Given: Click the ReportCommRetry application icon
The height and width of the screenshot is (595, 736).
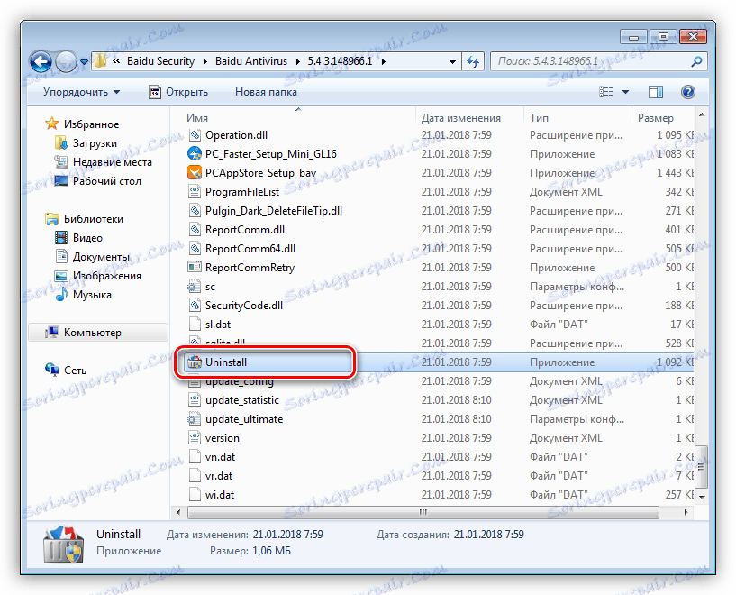Looking at the screenshot, I should 195,267.
